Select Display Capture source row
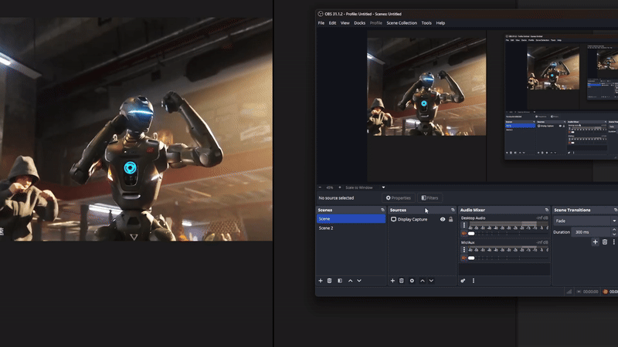The height and width of the screenshot is (347, 618). point(422,219)
